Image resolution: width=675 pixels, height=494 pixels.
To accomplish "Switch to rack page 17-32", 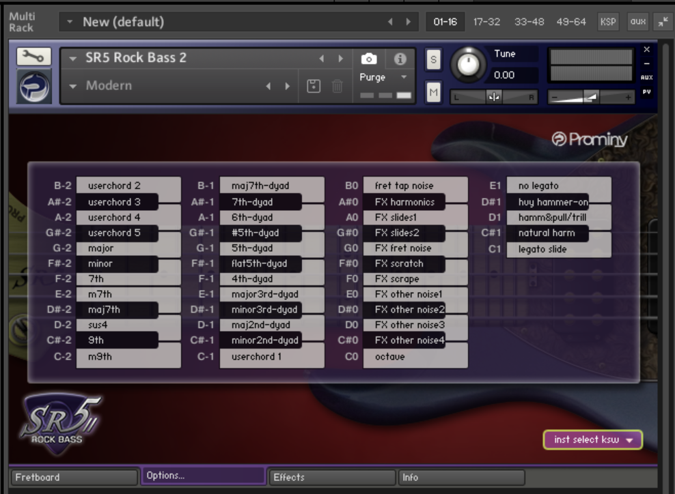I will point(486,22).
